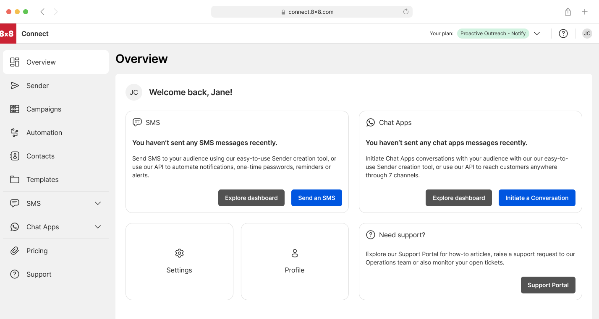Open help via top-bar question icon
599x319 pixels.
(x=563, y=34)
